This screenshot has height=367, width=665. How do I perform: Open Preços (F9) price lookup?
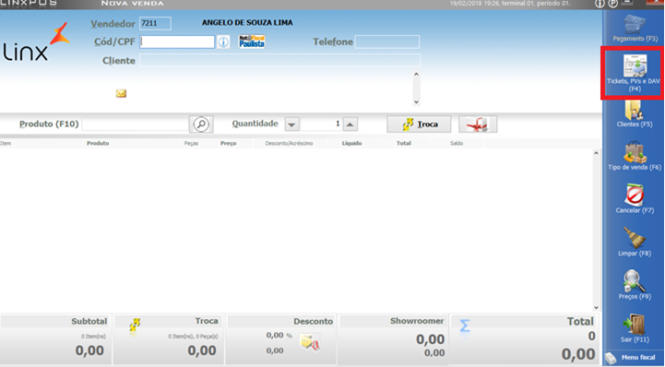(635, 285)
